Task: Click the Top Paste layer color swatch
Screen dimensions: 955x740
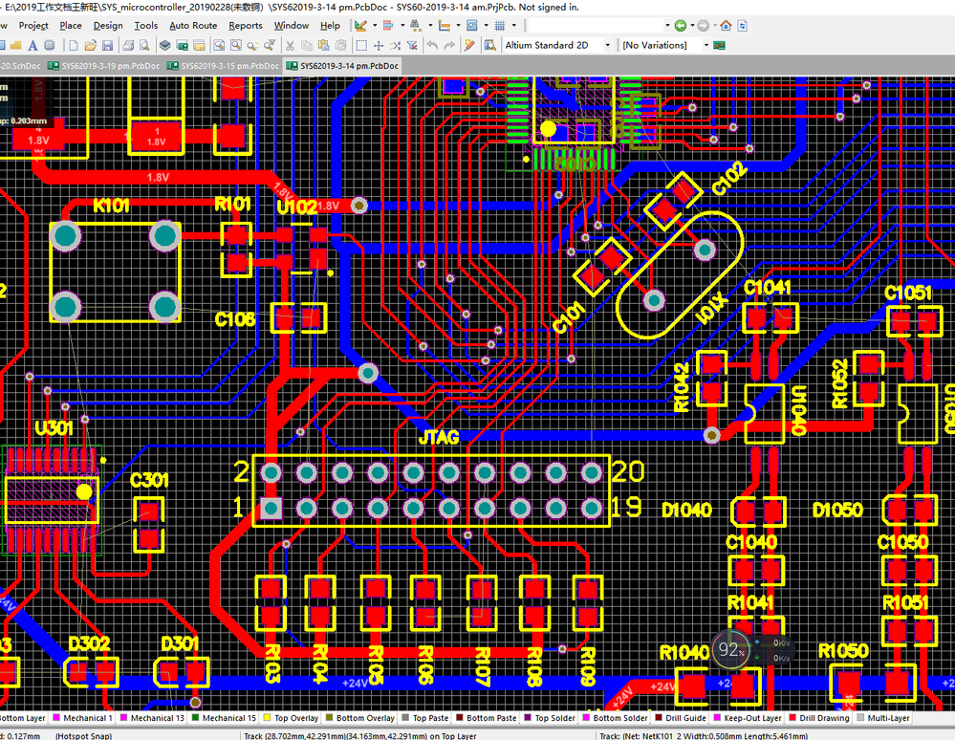Action: (405, 717)
